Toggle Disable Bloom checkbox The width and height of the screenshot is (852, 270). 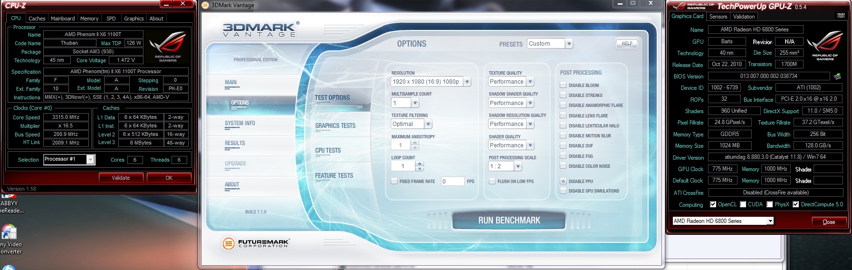(x=563, y=85)
